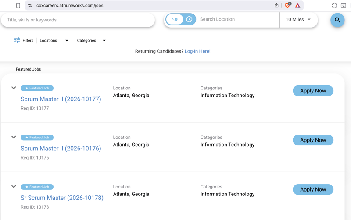Open the browser extensions puzzle icon
Image resolution: width=351 pixels, height=220 pixels.
pos(334,6)
